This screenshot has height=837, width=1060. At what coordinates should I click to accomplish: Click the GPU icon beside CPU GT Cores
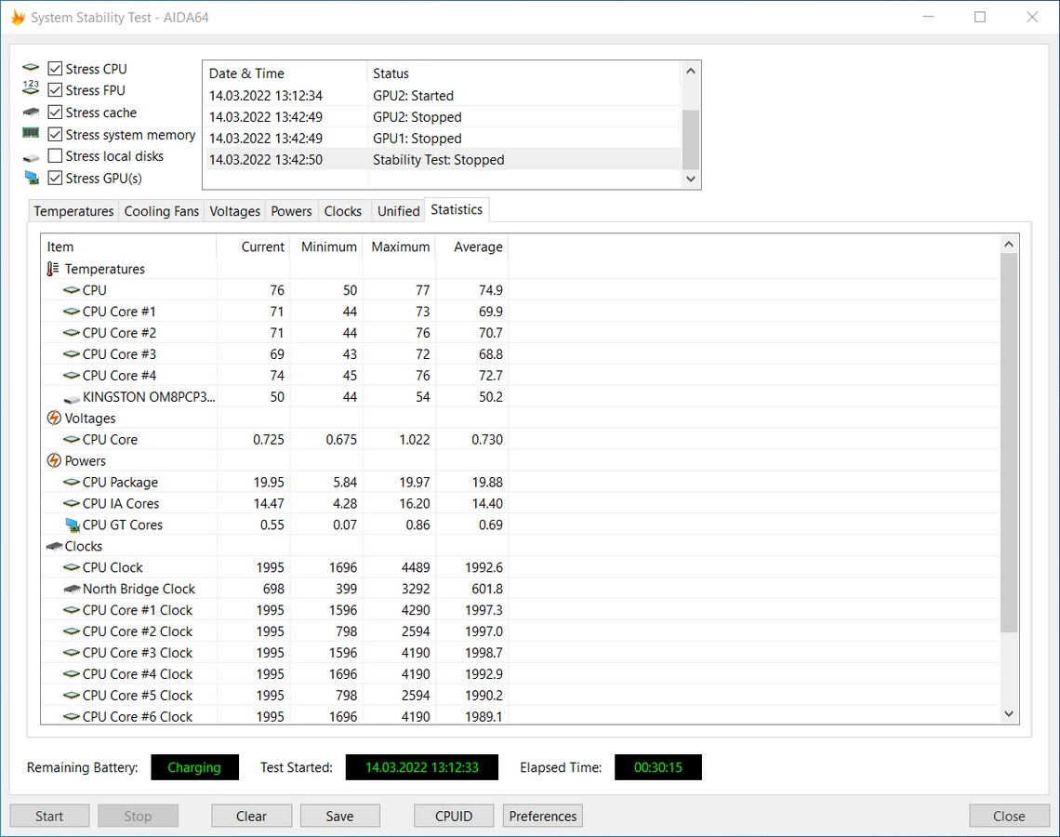[73, 525]
